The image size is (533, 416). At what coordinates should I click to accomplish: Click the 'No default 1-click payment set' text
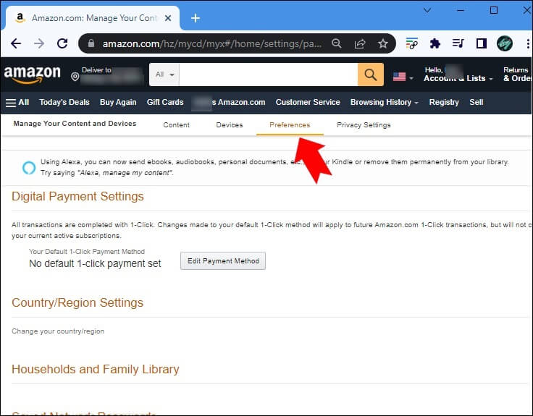click(95, 263)
